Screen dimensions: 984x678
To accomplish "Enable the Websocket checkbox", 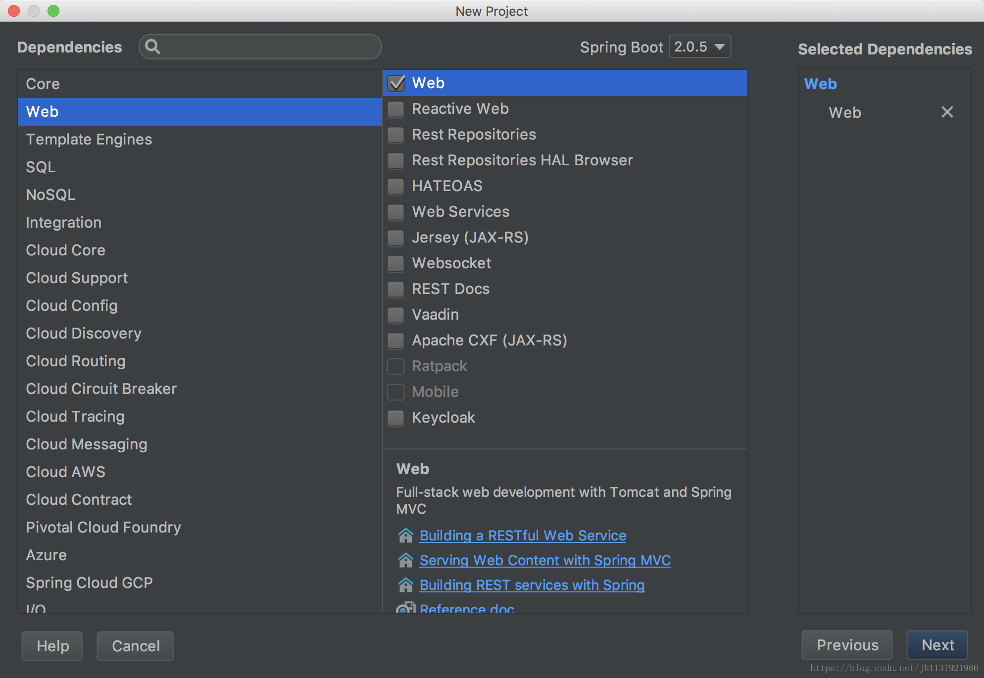I will point(396,263).
